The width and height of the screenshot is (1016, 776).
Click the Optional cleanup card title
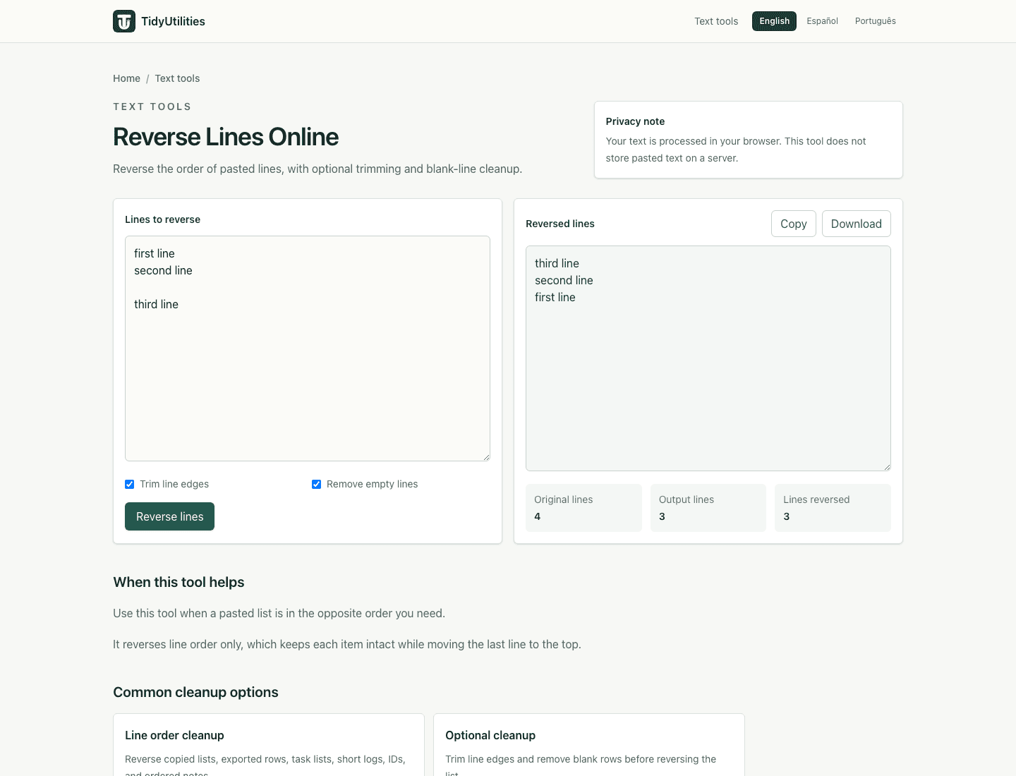(x=490, y=735)
